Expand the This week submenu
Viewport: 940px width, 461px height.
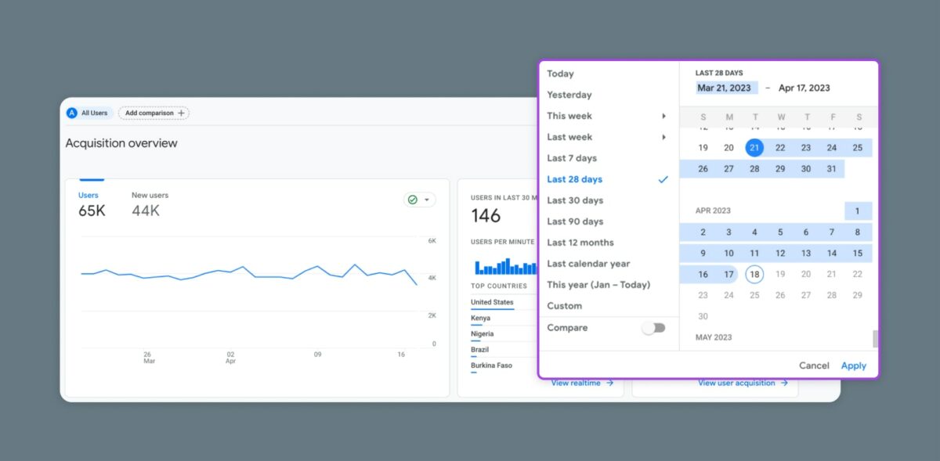pyautogui.click(x=663, y=115)
